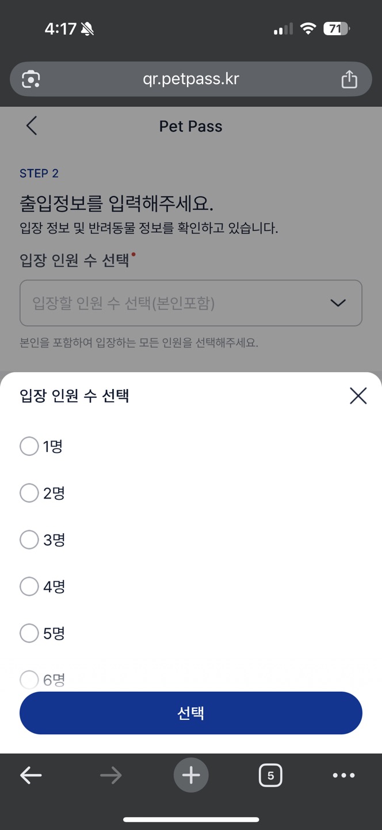Screen dimensions: 382x830
Task: Select the 2명 radio option
Action: [29, 493]
